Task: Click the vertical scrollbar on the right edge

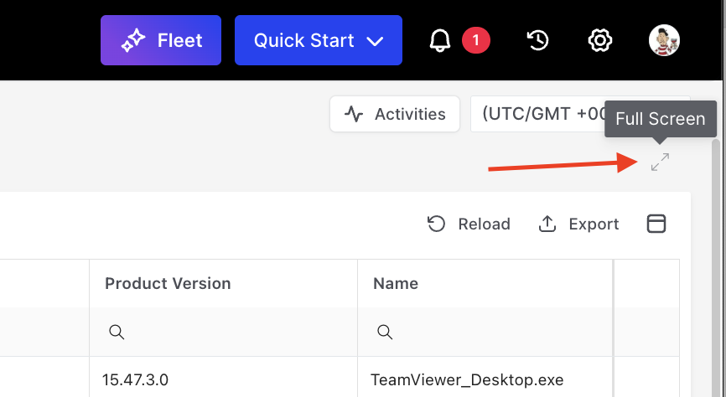Action: [x=718, y=251]
